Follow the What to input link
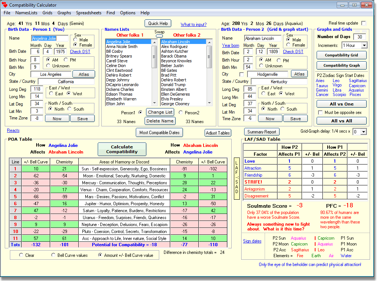This screenshot has width=377, height=281. click(193, 25)
